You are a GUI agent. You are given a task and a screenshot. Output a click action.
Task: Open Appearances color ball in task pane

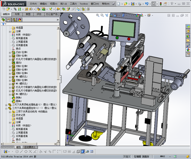(188, 50)
